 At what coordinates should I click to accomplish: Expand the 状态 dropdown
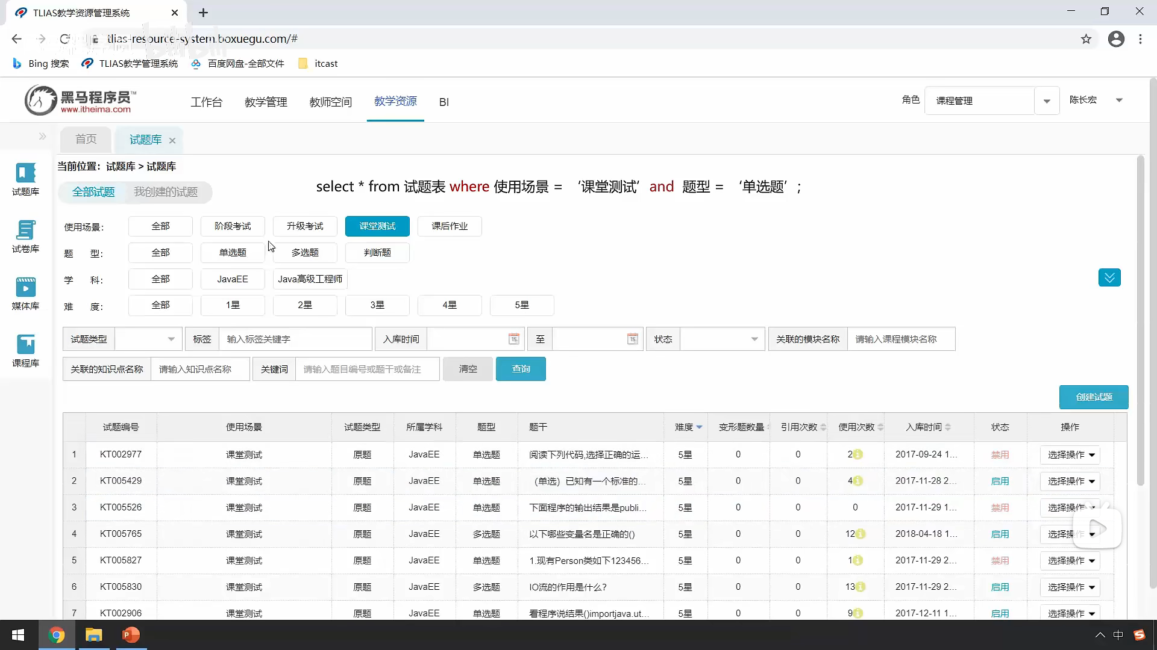722,339
